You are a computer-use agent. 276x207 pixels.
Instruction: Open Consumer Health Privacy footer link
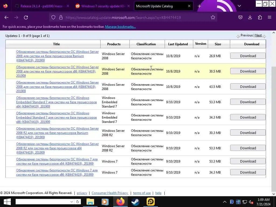coord(110,193)
